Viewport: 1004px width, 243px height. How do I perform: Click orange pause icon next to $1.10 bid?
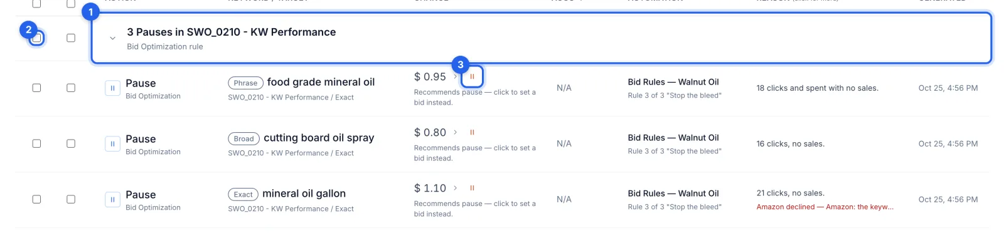coord(472,189)
